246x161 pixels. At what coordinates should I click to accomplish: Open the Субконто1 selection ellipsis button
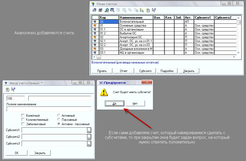point(89,130)
